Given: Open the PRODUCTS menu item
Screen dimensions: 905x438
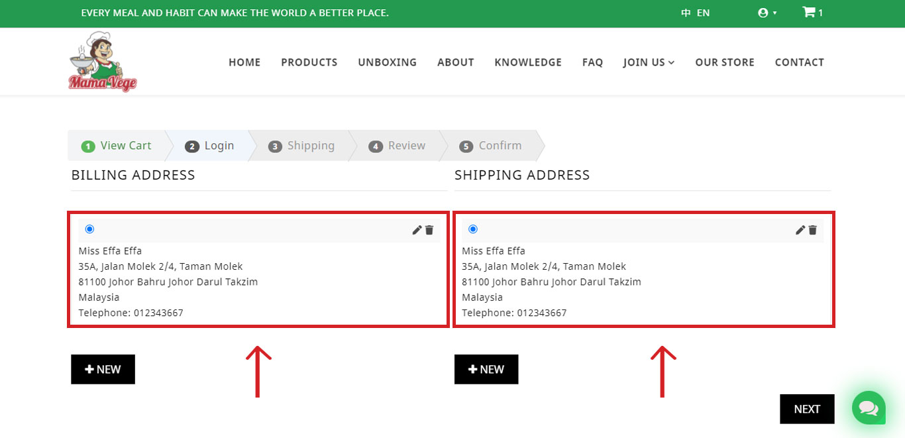Looking at the screenshot, I should (309, 62).
